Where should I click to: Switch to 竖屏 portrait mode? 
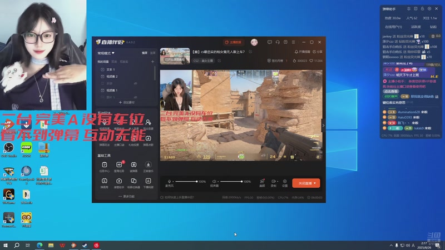tap(152, 53)
